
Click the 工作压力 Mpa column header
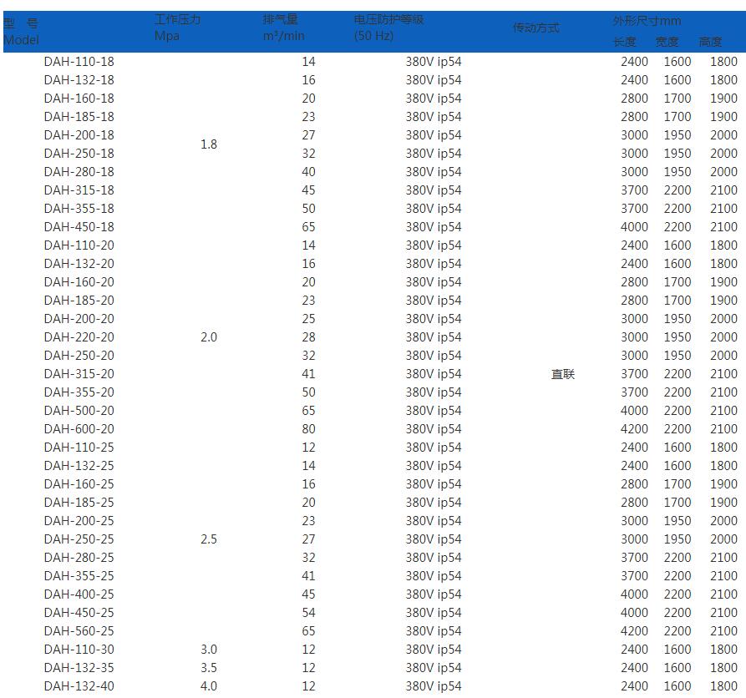177,28
